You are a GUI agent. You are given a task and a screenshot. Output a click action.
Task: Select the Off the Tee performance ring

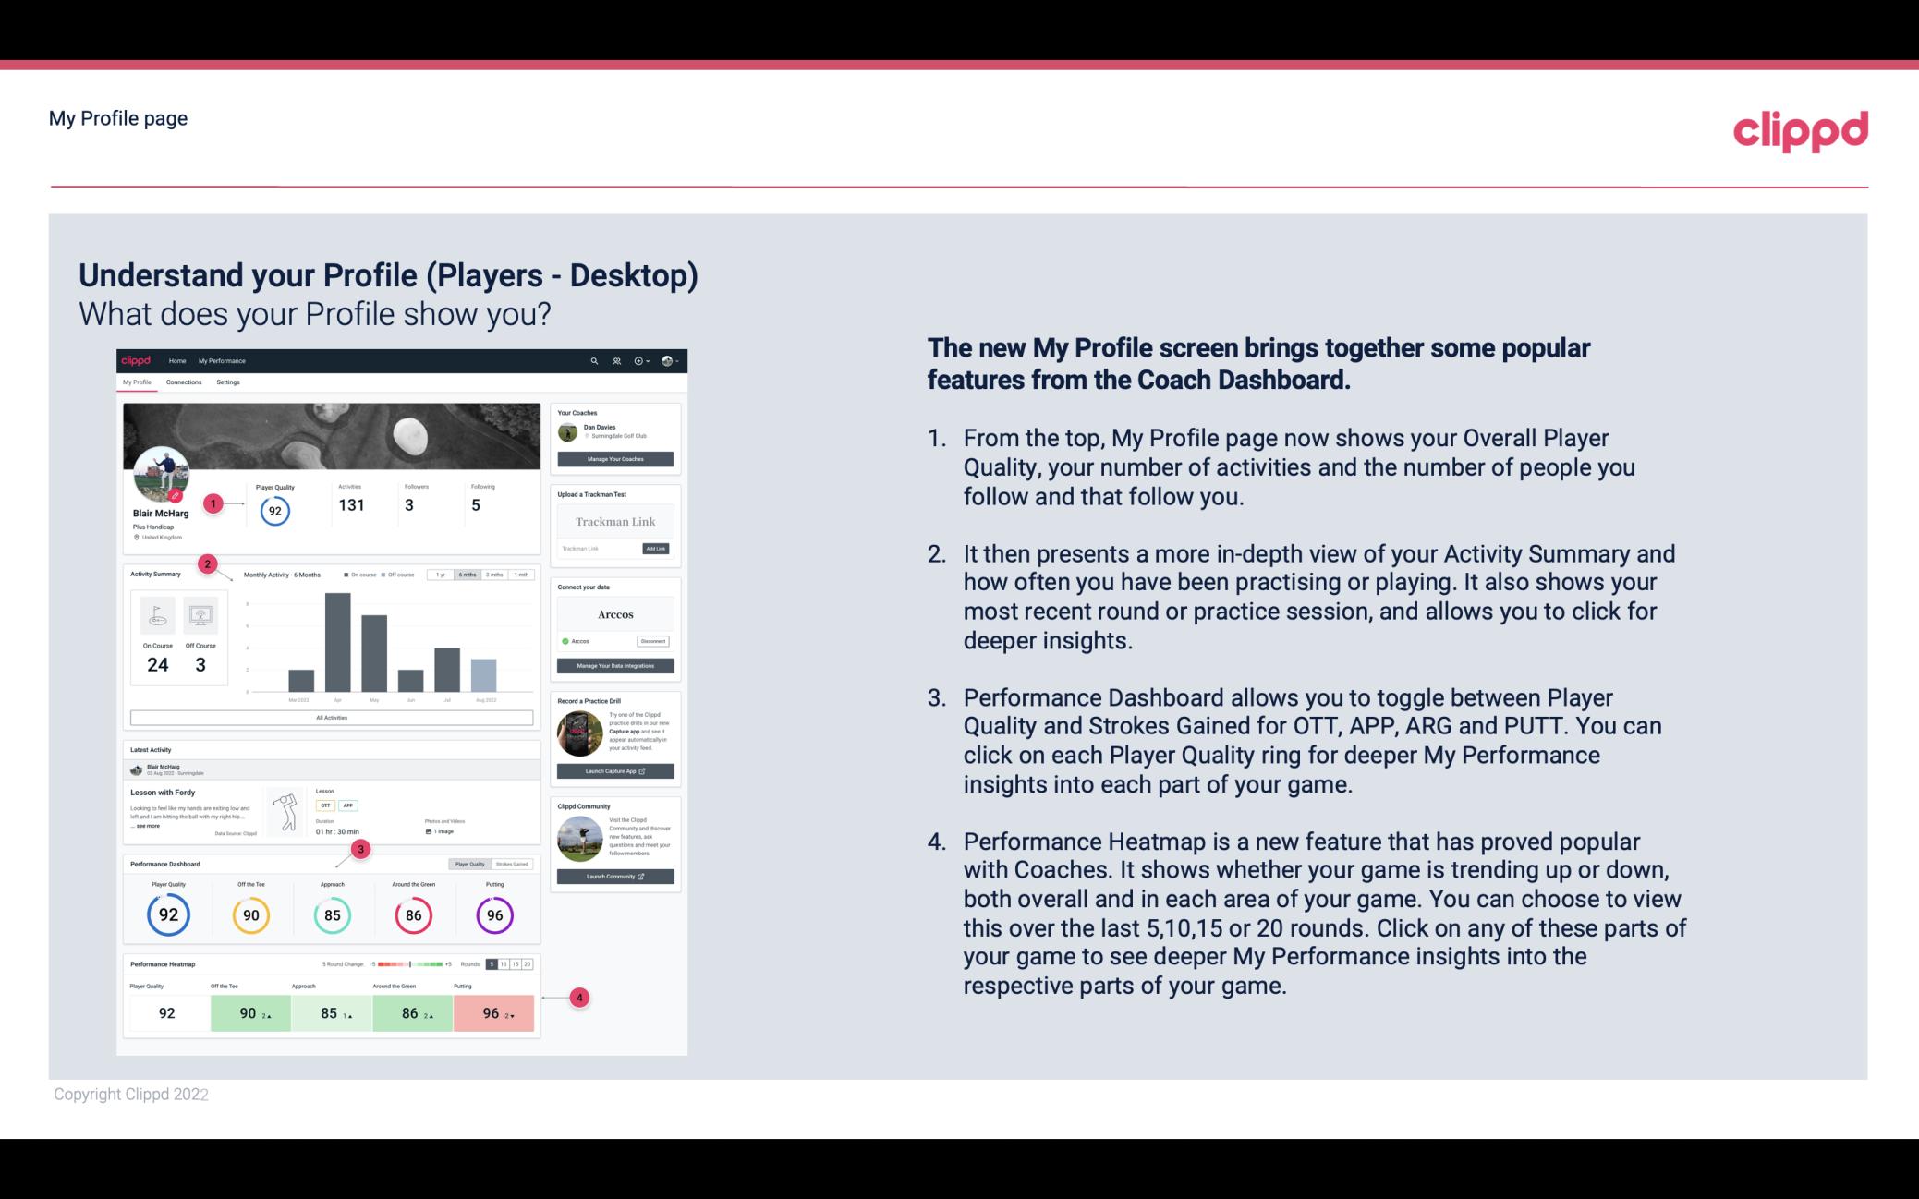coord(250,913)
